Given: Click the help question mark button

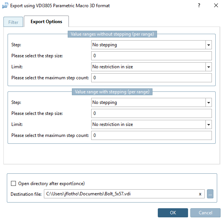Looking at the screenshot, I should (199, 5).
